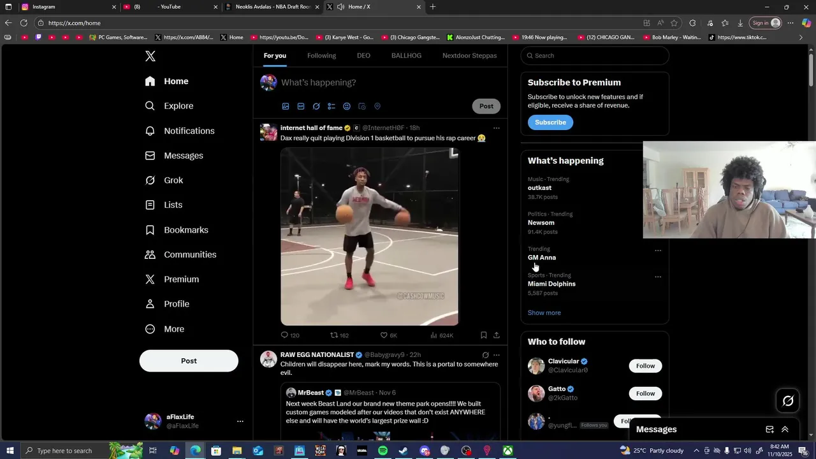Open the options menu for GM Anna trend
Screen dimensions: 816x459
pos(658,251)
